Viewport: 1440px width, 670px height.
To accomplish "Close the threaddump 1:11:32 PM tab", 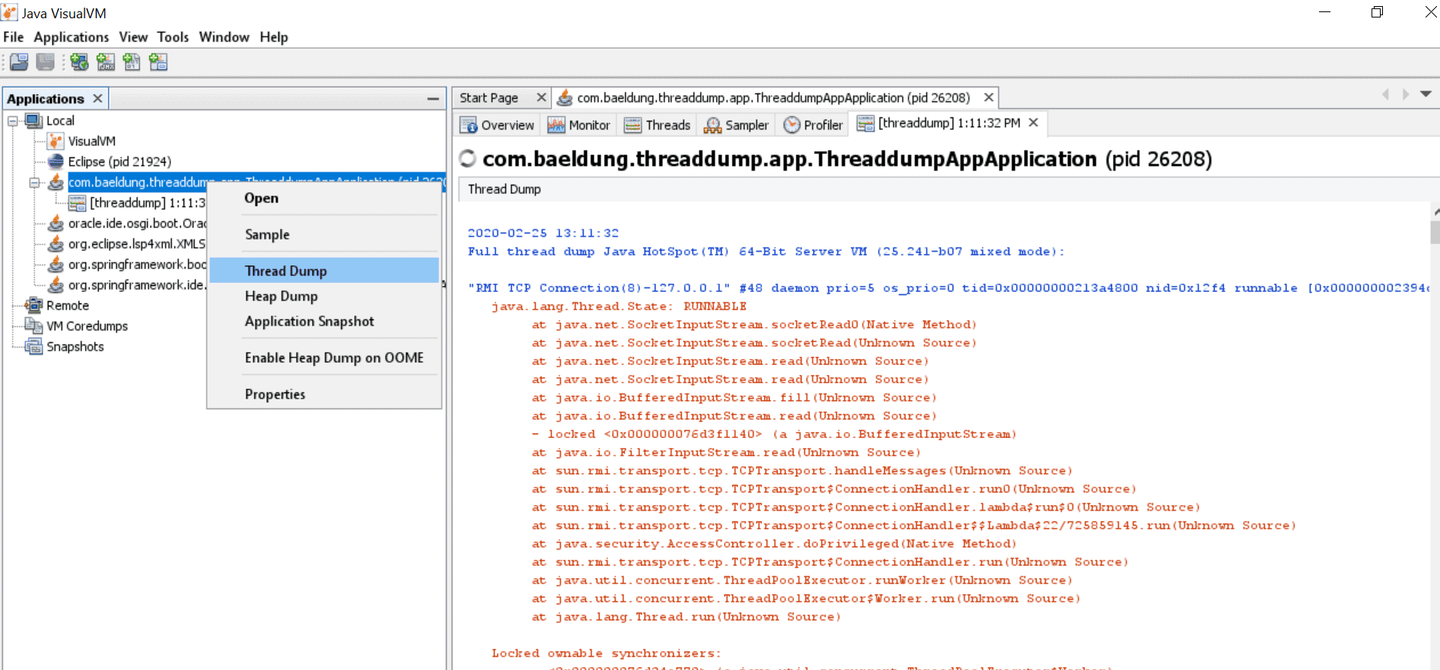I will (x=1033, y=122).
